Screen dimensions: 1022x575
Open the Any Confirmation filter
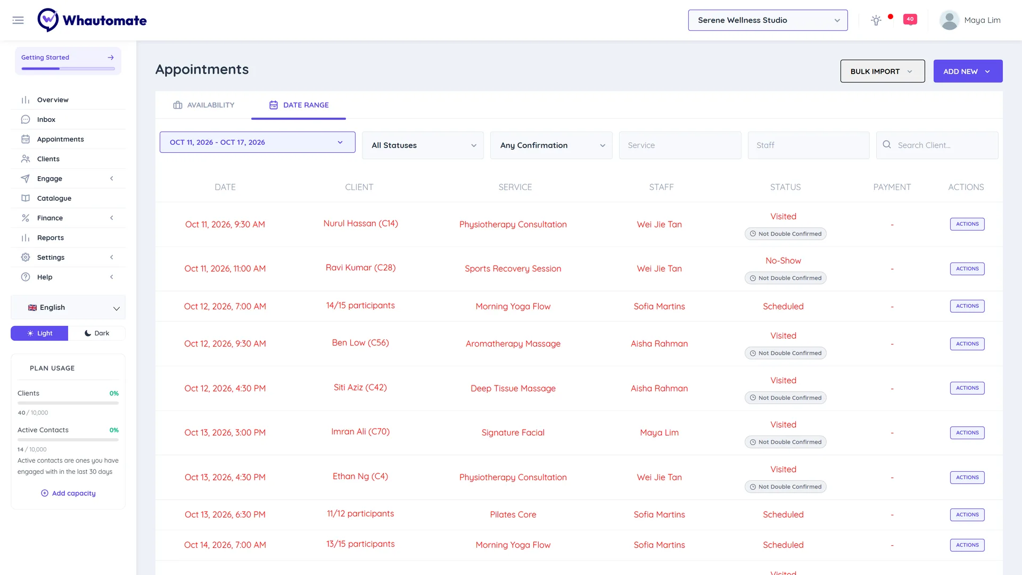551,145
